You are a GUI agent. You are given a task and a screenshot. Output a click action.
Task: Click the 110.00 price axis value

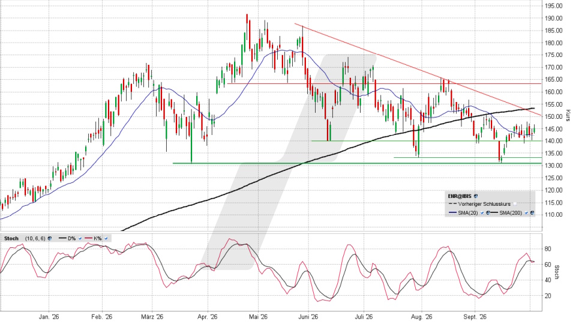click(x=554, y=215)
